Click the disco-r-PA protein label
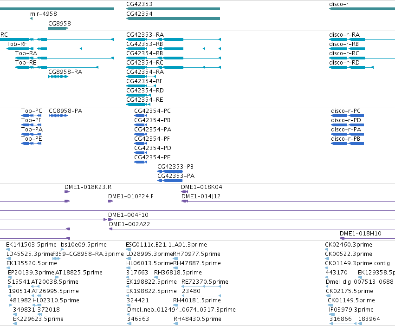Screen dimensions: 395x326 tap(346, 130)
